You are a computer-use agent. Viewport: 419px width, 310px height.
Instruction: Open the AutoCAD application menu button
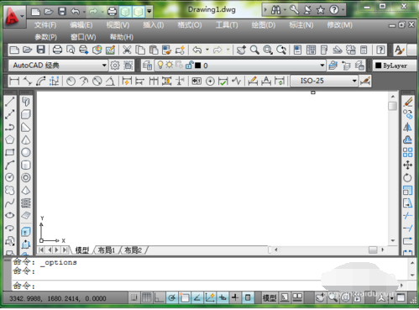point(14,17)
